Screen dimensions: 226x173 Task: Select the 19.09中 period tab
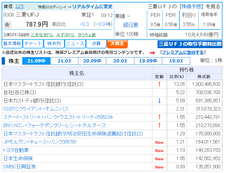[148, 61]
